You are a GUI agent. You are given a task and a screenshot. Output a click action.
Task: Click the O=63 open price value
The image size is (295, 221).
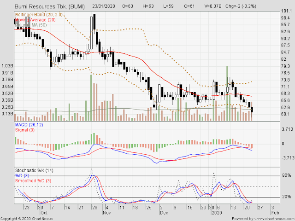tap(127, 6)
